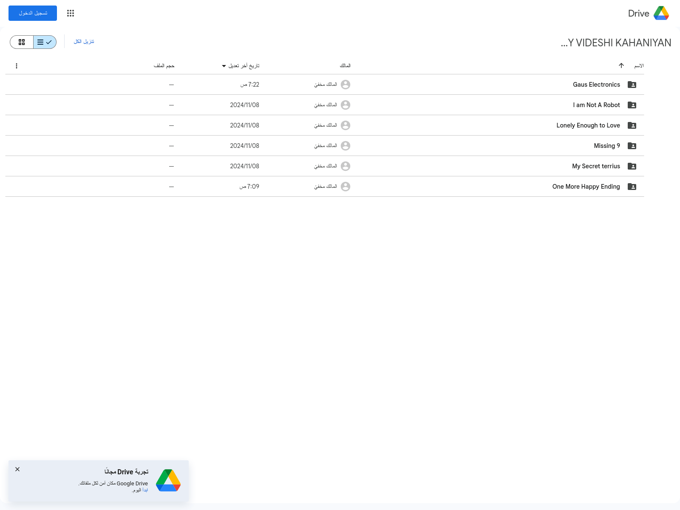Click the I am Not A Robot folder icon
Viewport: 680px width, 510px height.
tap(632, 105)
